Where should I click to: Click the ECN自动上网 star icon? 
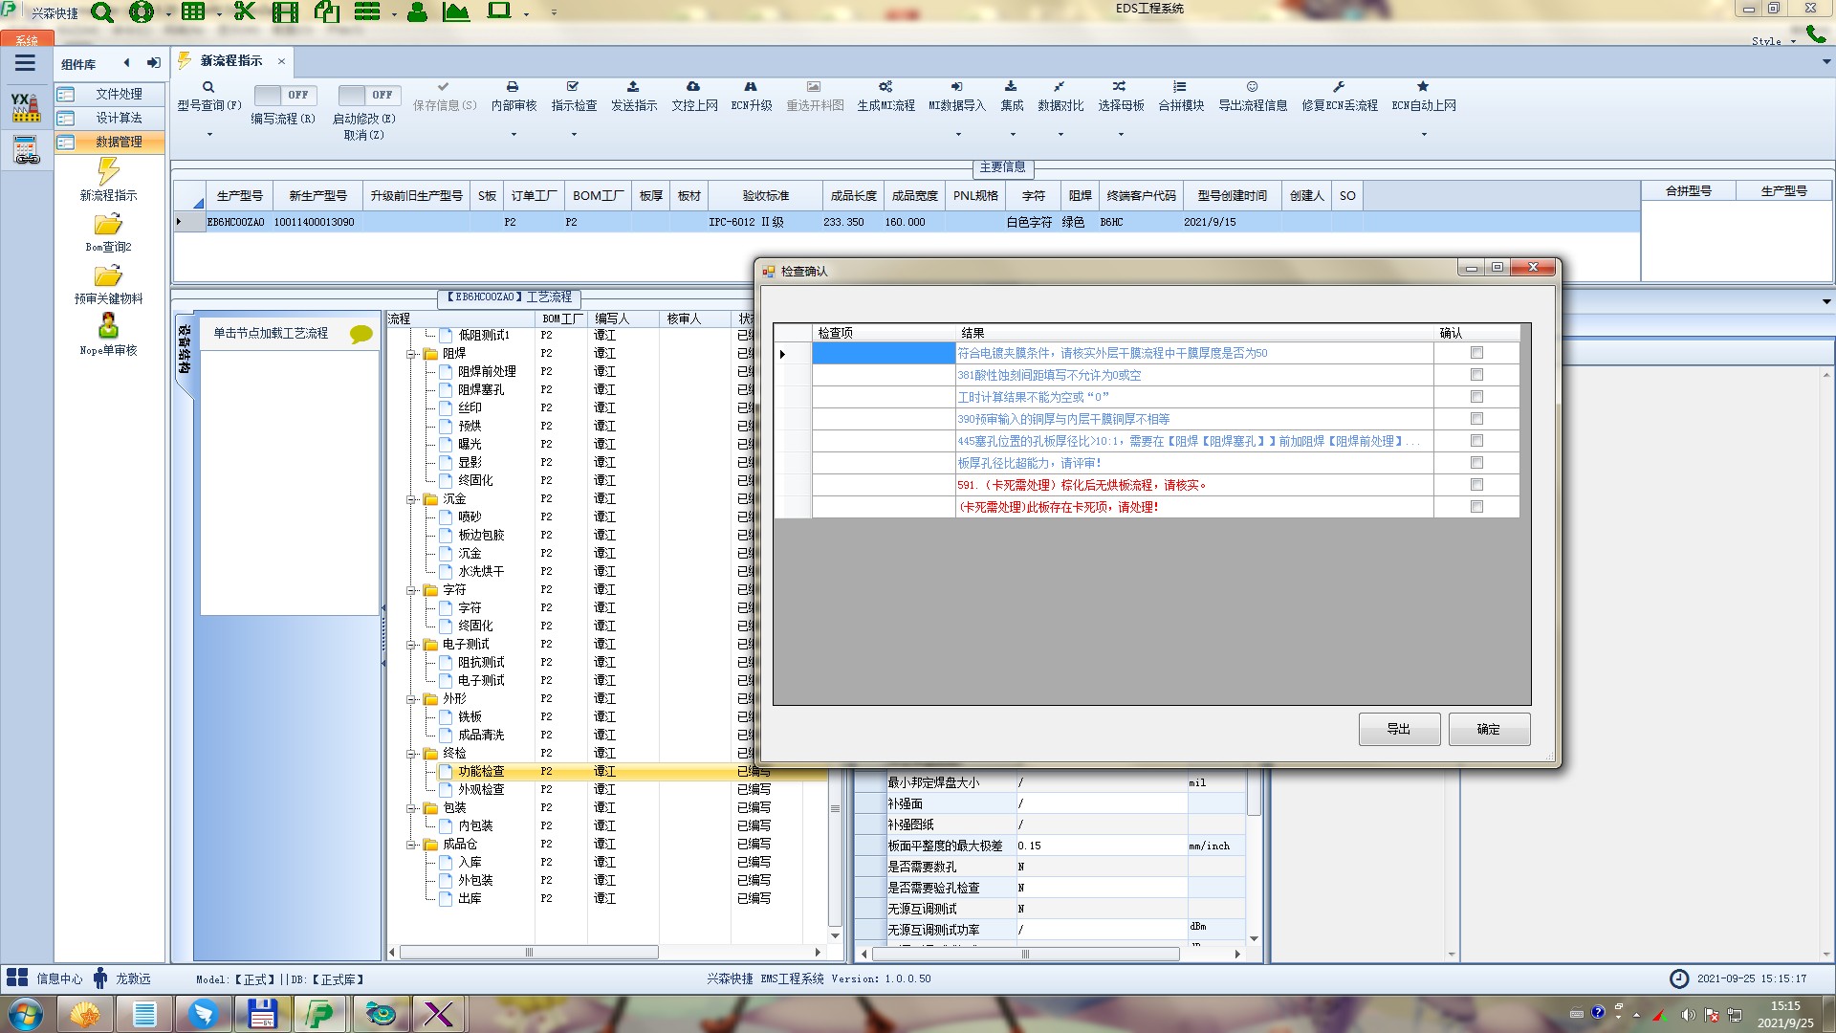point(1423,87)
